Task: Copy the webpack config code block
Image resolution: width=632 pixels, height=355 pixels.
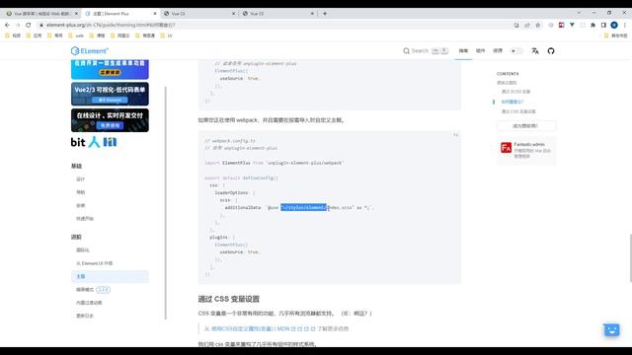Action: coord(455,135)
